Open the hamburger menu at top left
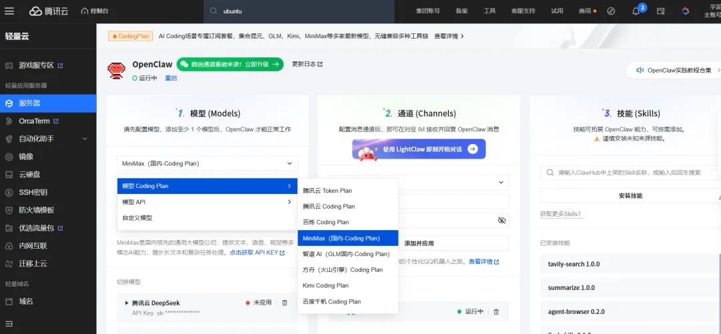This screenshot has height=334, width=721. [9, 11]
